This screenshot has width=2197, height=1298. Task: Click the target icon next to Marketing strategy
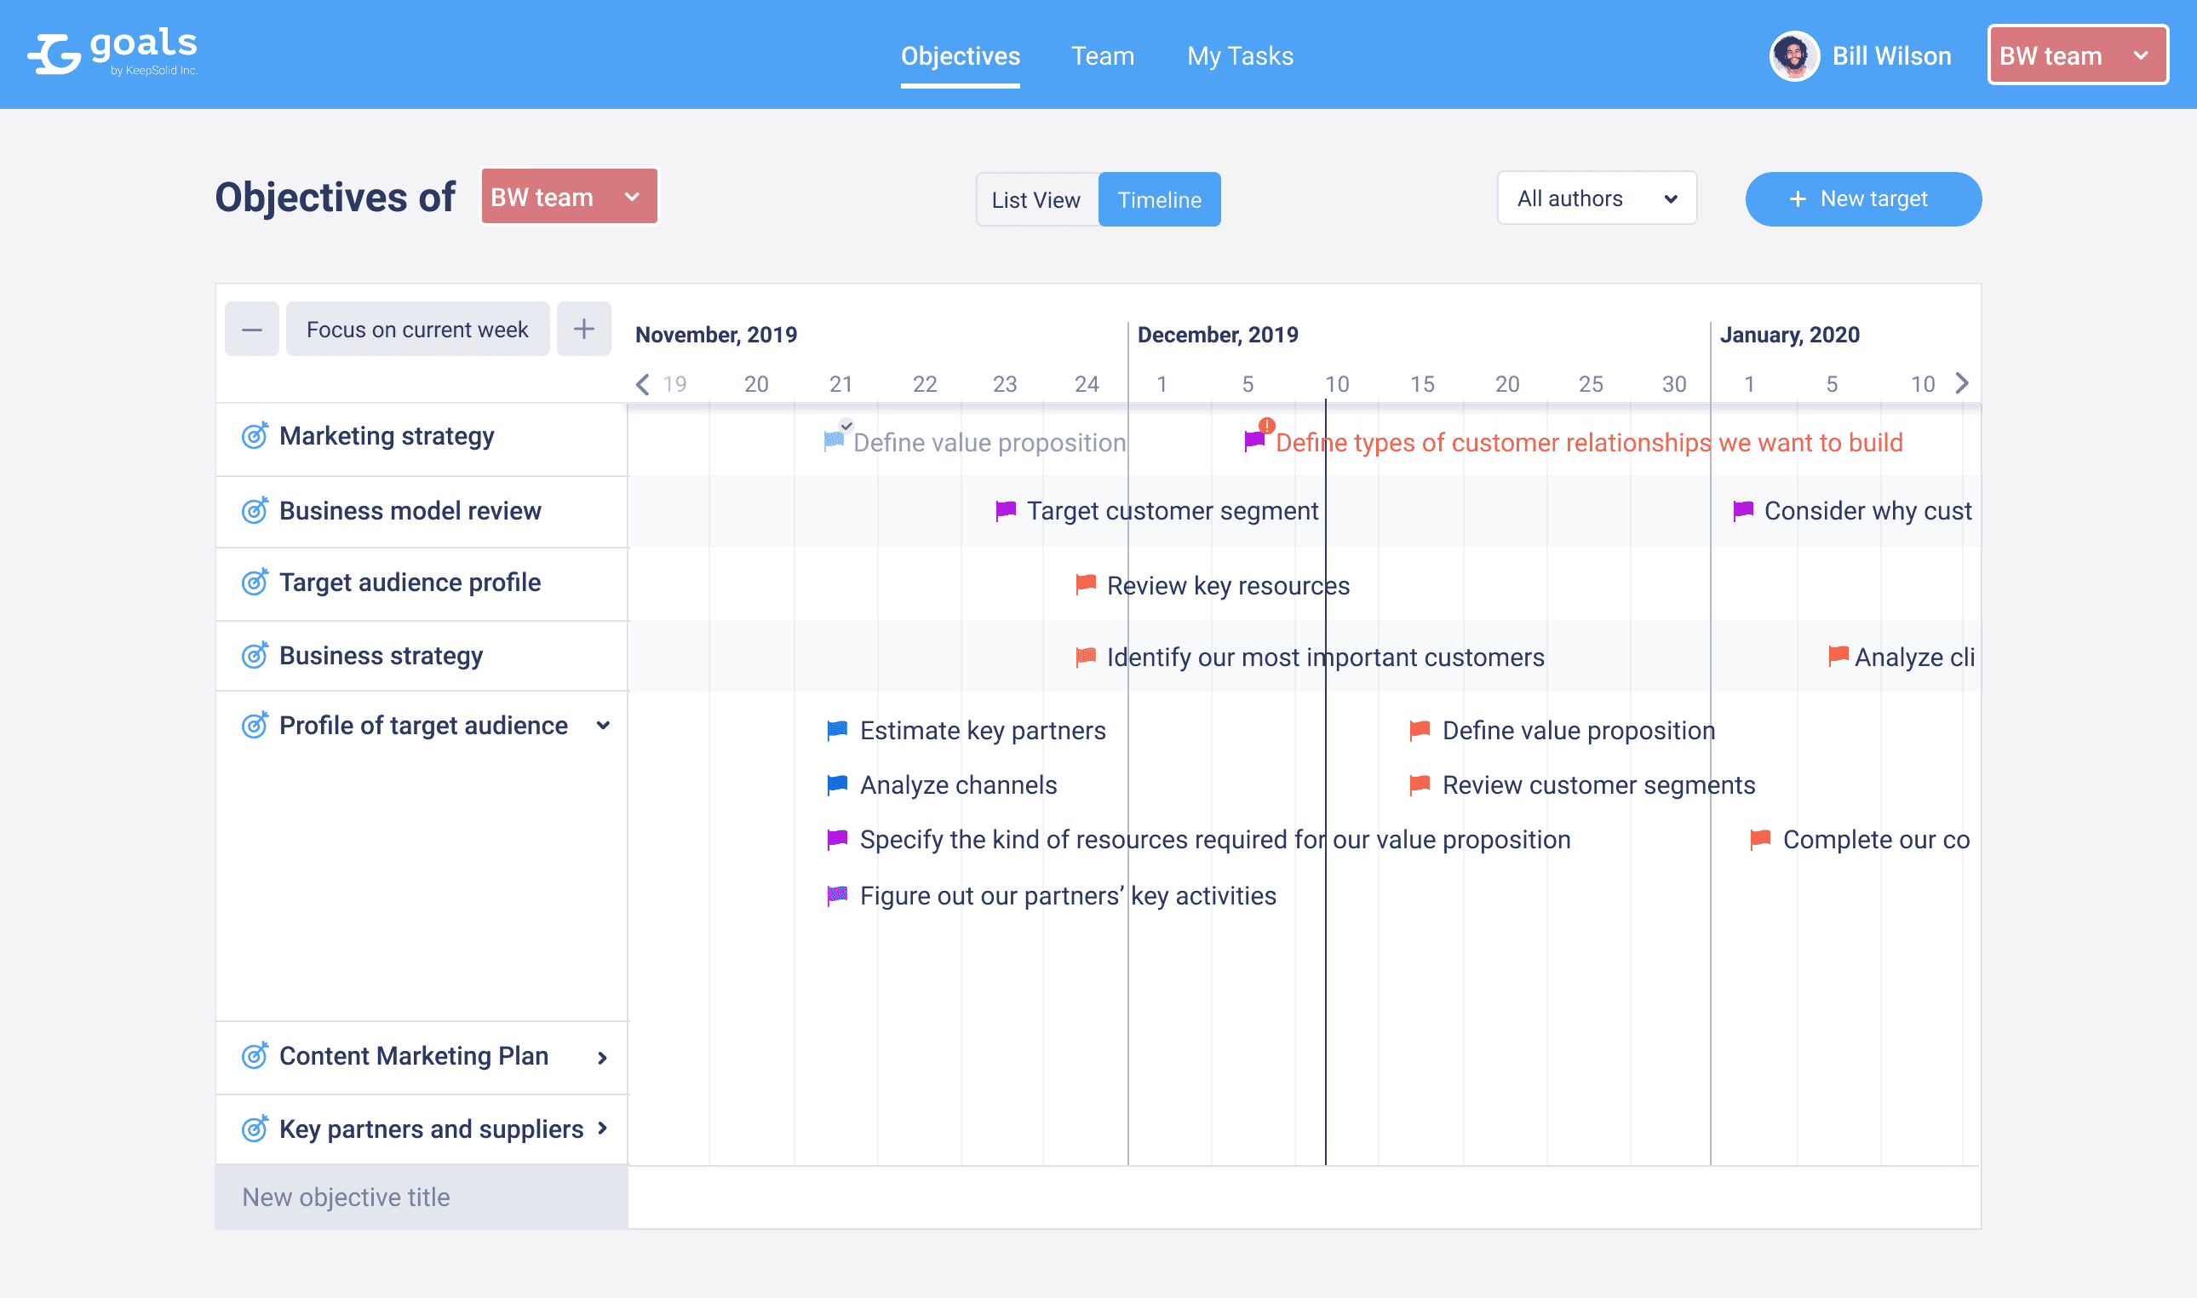252,436
